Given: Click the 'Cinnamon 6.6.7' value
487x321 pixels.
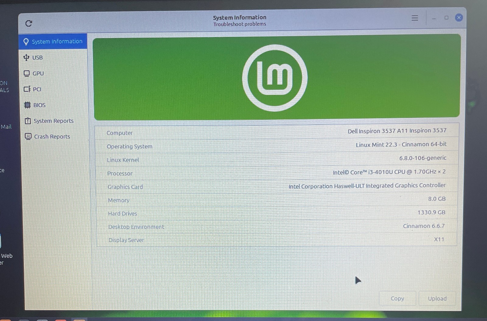Looking at the screenshot, I should (x=424, y=226).
